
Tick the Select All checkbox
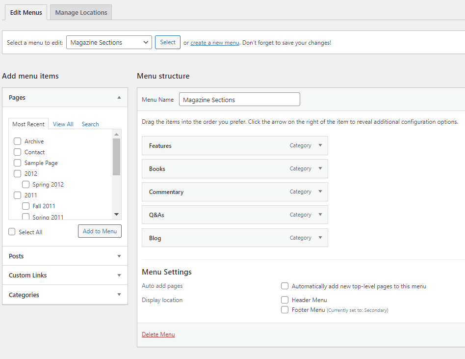click(x=12, y=232)
